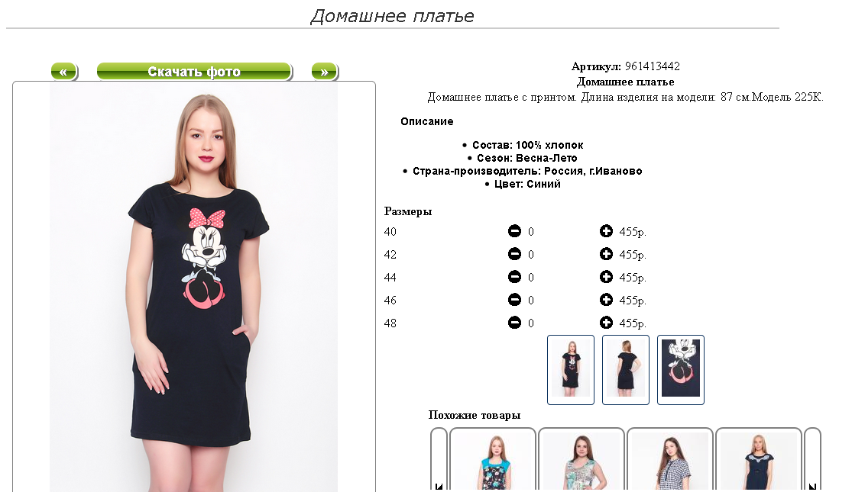Increase quantity for size 48
This screenshot has width=852, height=492.
[x=606, y=323]
